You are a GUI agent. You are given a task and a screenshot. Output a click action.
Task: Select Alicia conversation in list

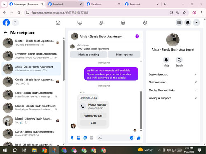tap(31, 69)
